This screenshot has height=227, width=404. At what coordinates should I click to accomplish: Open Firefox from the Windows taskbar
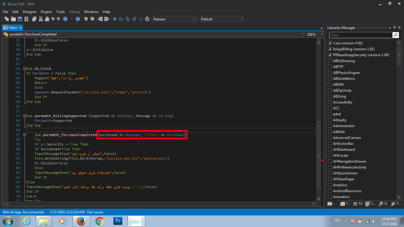click(x=81, y=221)
